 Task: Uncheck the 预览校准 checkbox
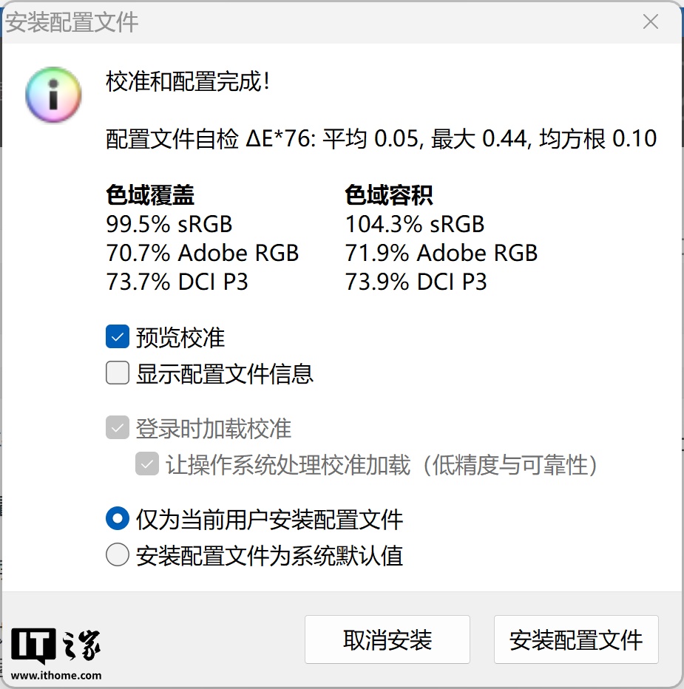tap(118, 336)
